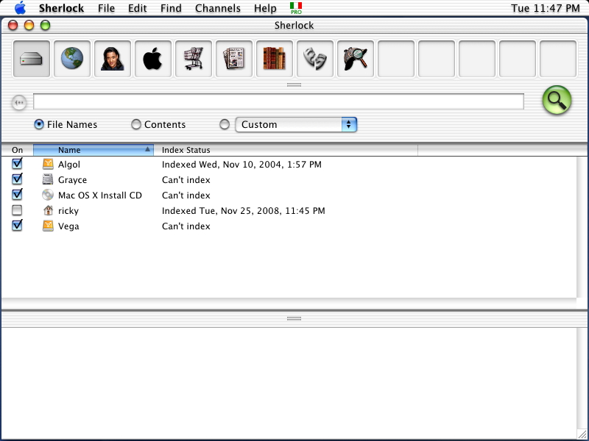This screenshot has height=441, width=589.
Task: Click the toggle button left of search field
Action: [19, 103]
